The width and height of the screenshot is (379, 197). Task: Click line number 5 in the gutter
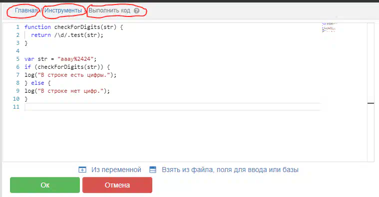(17, 59)
